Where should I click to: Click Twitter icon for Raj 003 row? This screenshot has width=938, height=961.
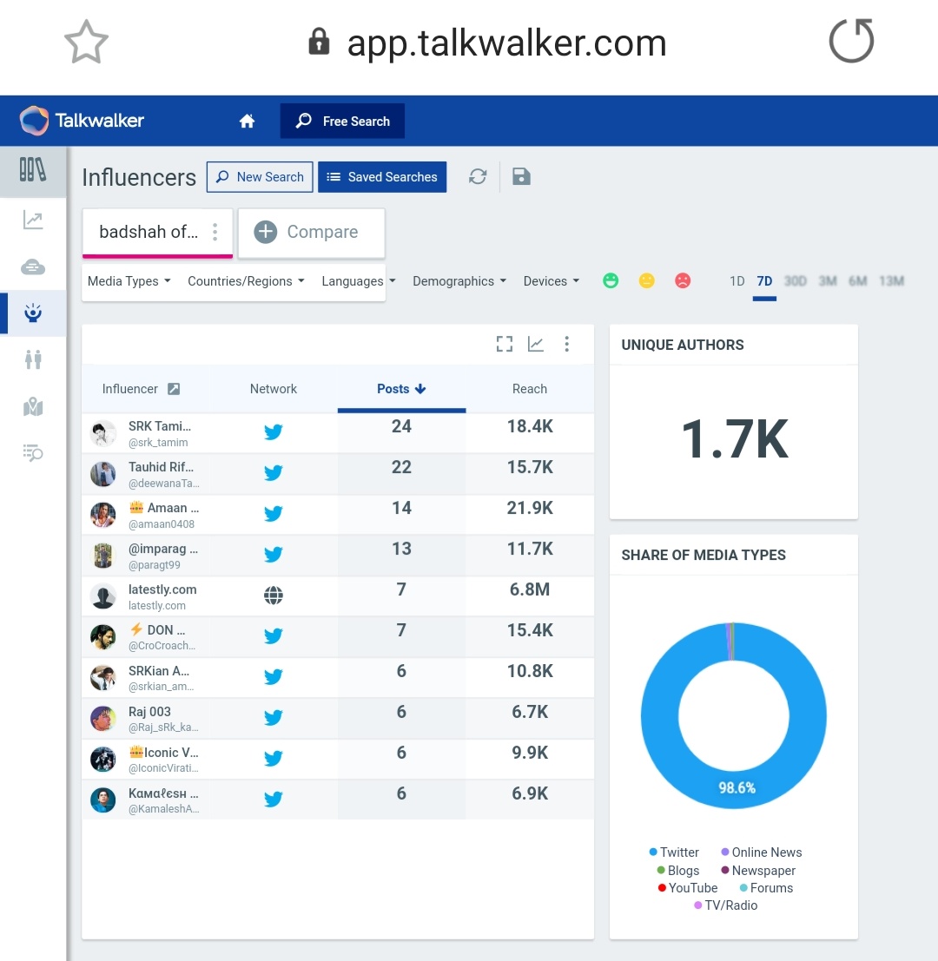[x=274, y=718]
